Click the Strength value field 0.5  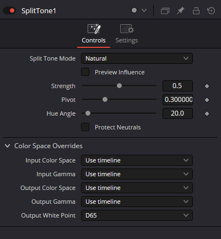coord(177,86)
